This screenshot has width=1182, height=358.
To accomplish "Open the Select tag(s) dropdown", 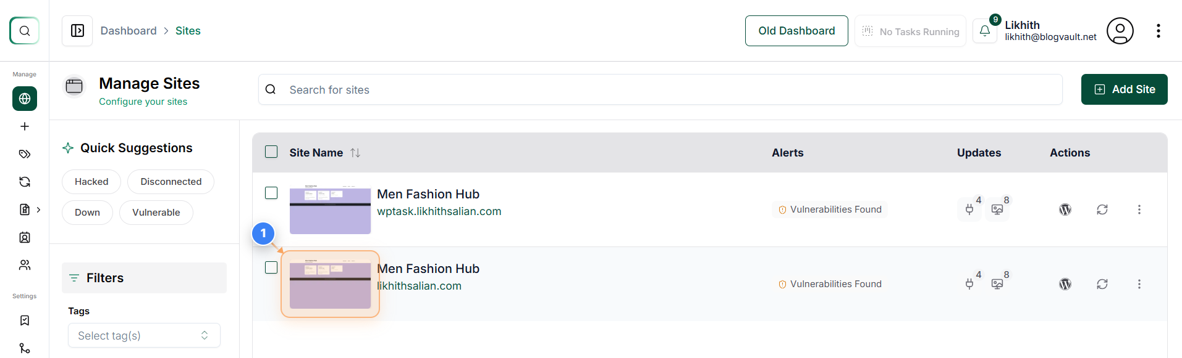I will (x=144, y=335).
